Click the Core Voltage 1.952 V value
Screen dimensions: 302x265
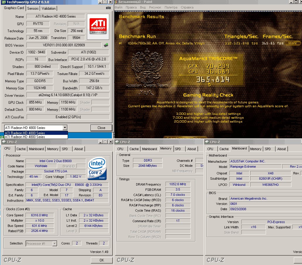pyautogui.click(x=76, y=176)
